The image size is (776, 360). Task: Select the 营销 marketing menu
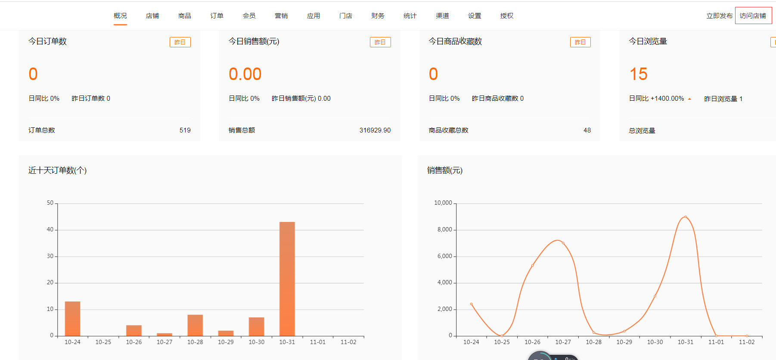coord(281,16)
